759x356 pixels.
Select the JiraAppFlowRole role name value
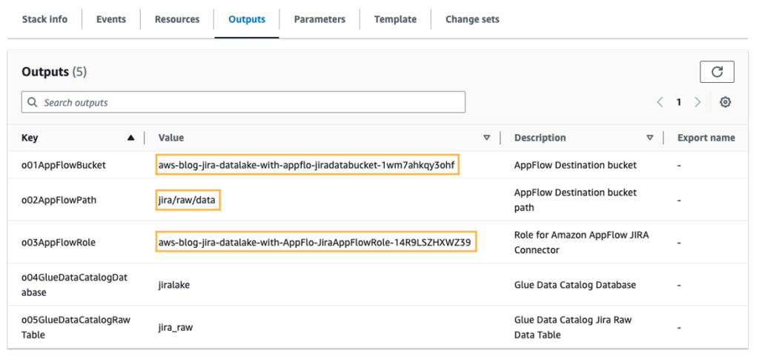[x=315, y=242]
